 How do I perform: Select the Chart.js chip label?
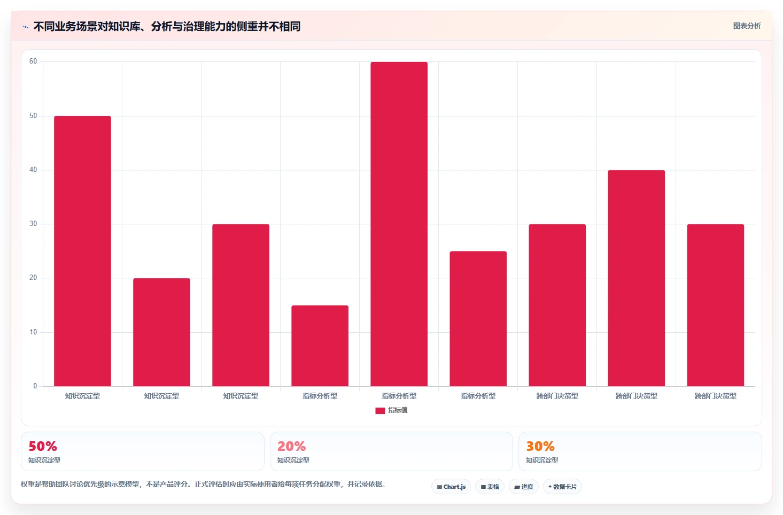pos(454,487)
